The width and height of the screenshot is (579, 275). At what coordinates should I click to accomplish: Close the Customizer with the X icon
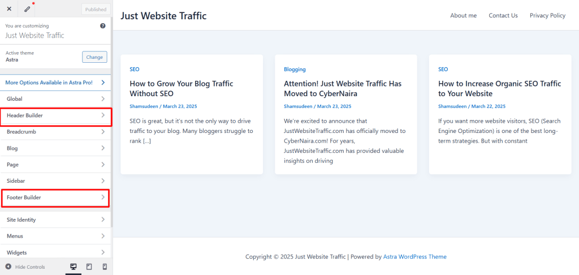(9, 9)
